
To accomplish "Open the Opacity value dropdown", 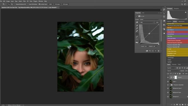I will tap(186, 71).
